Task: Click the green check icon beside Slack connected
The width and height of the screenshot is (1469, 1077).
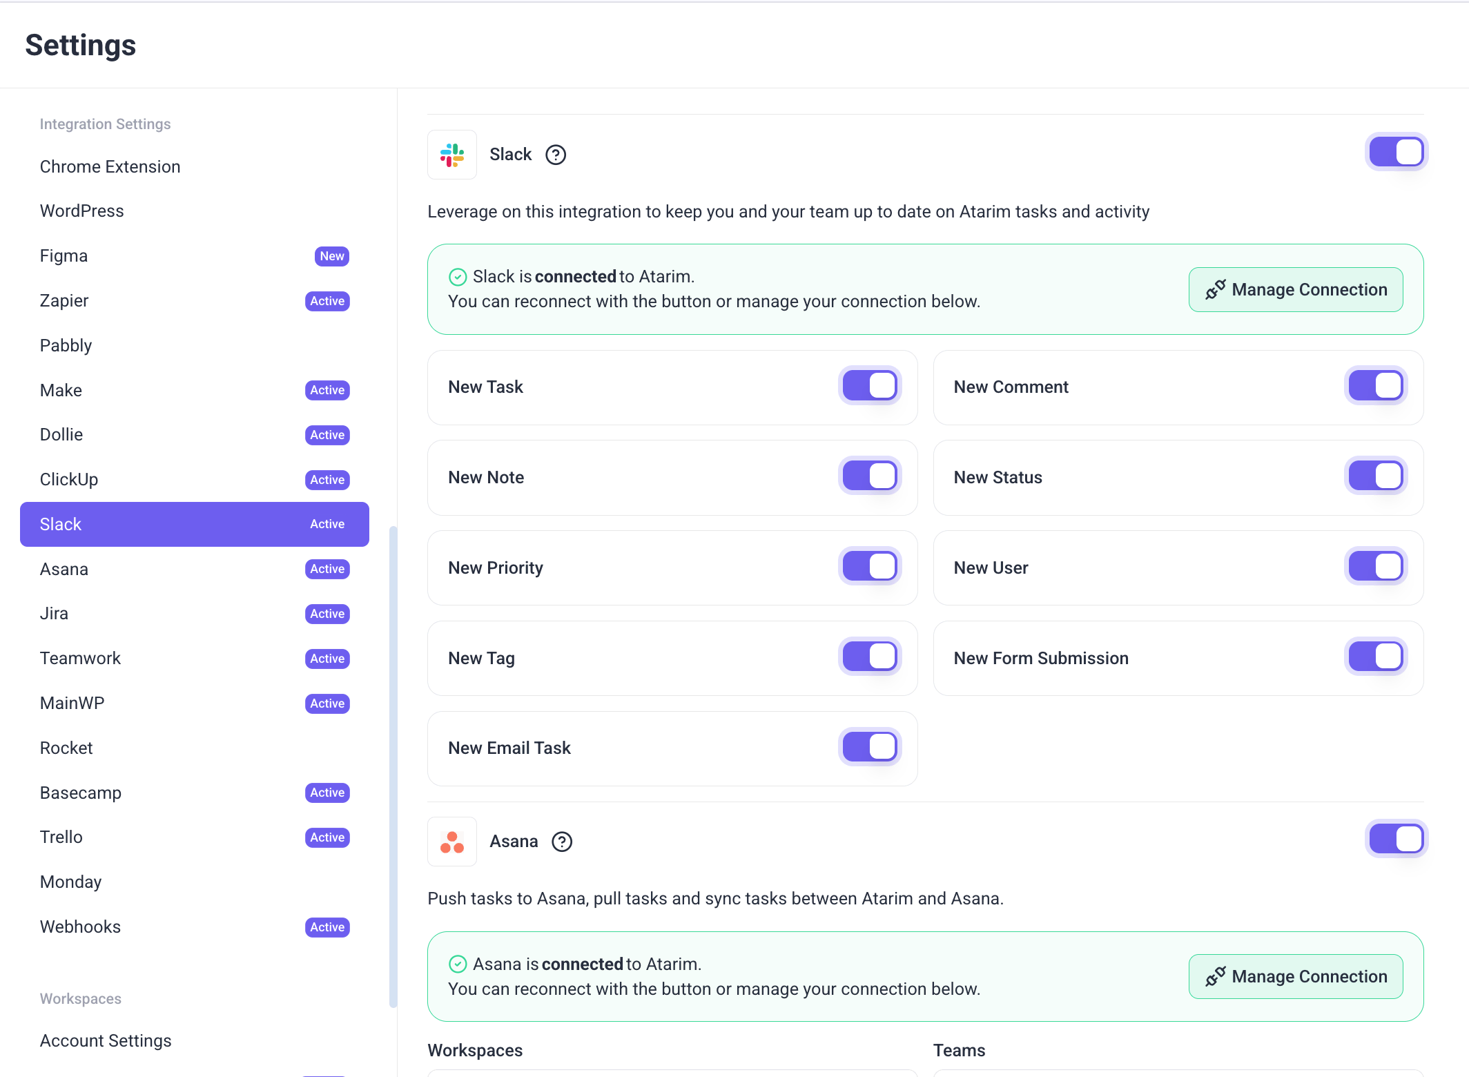Action: point(458,277)
